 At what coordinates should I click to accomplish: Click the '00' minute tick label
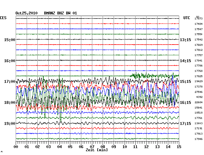[16, 147]
